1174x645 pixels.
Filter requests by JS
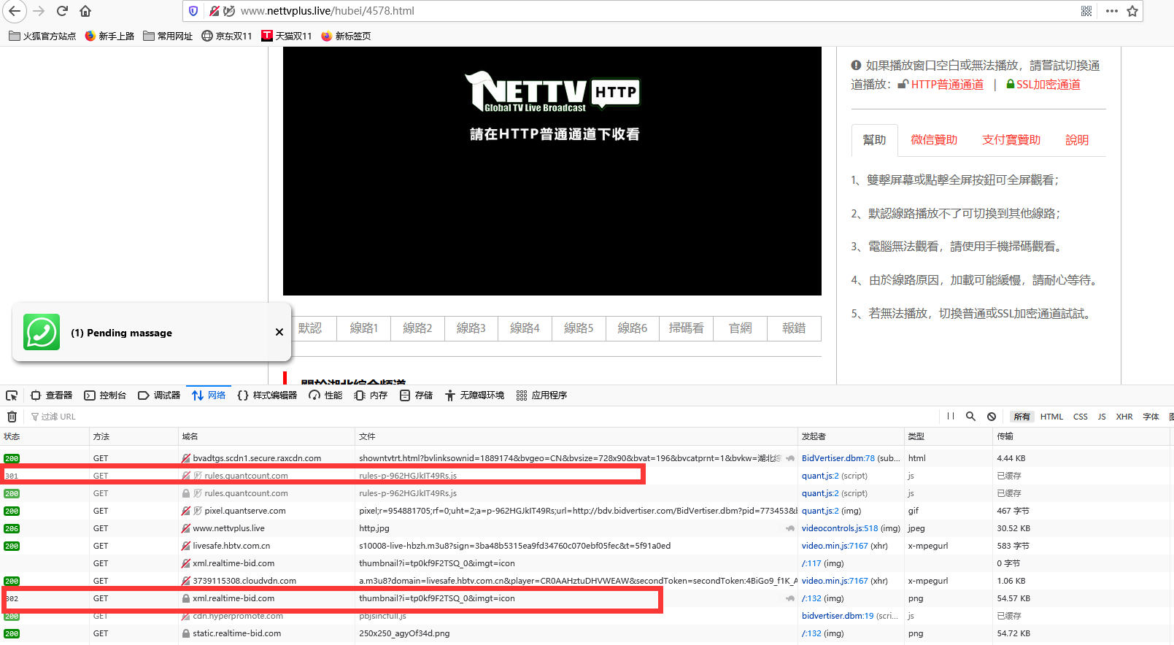coord(1102,417)
